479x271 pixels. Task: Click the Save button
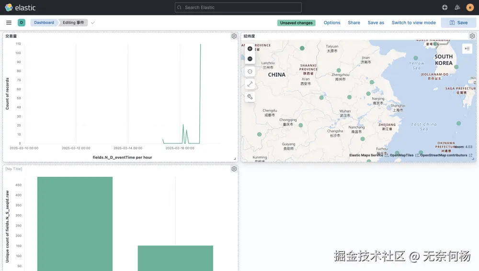pyautogui.click(x=458, y=22)
